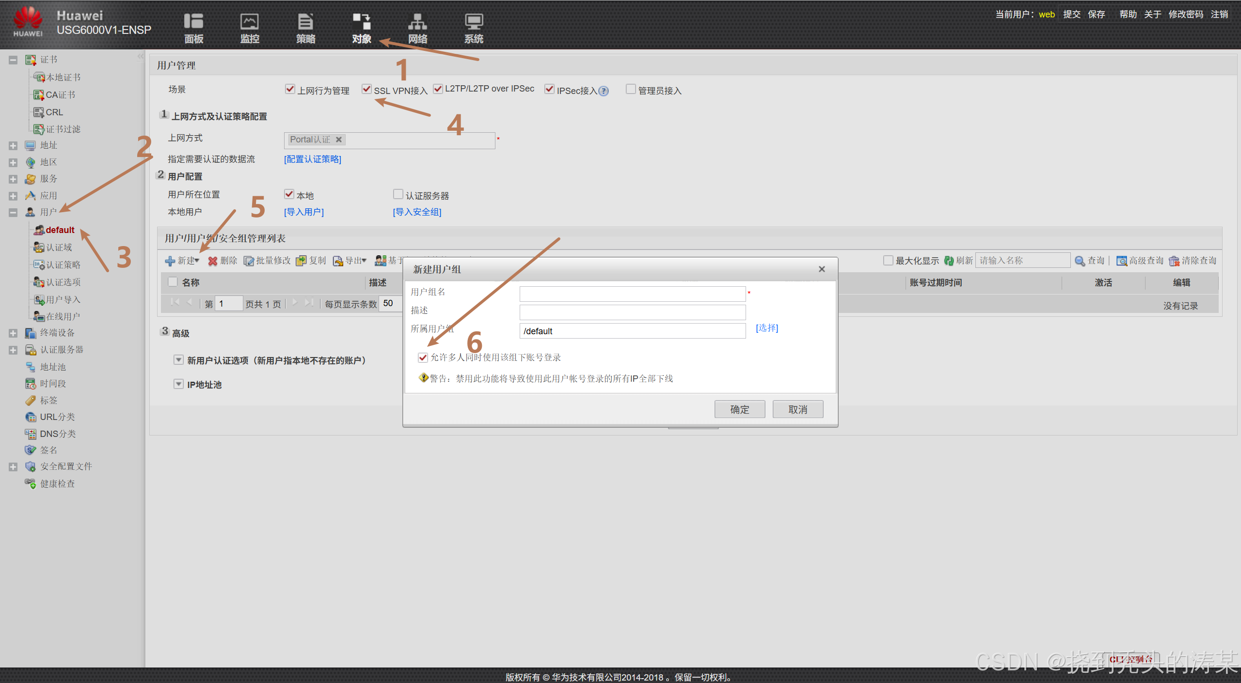Click the 用户组名 input field
This screenshot has width=1241, height=683.
click(x=632, y=294)
